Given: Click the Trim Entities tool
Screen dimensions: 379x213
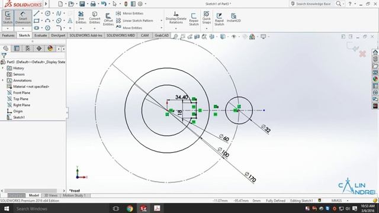Looking at the screenshot, I should [x=81, y=17].
